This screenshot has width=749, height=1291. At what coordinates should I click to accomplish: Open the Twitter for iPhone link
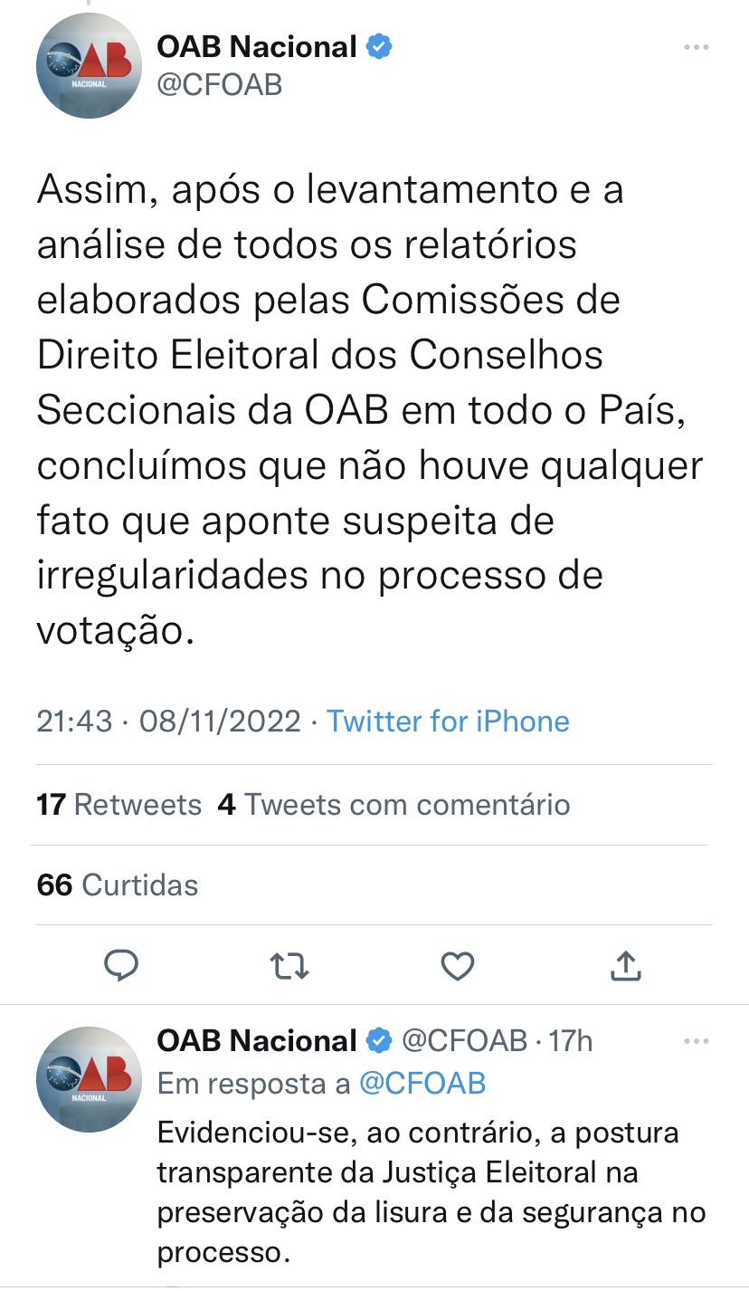448,722
